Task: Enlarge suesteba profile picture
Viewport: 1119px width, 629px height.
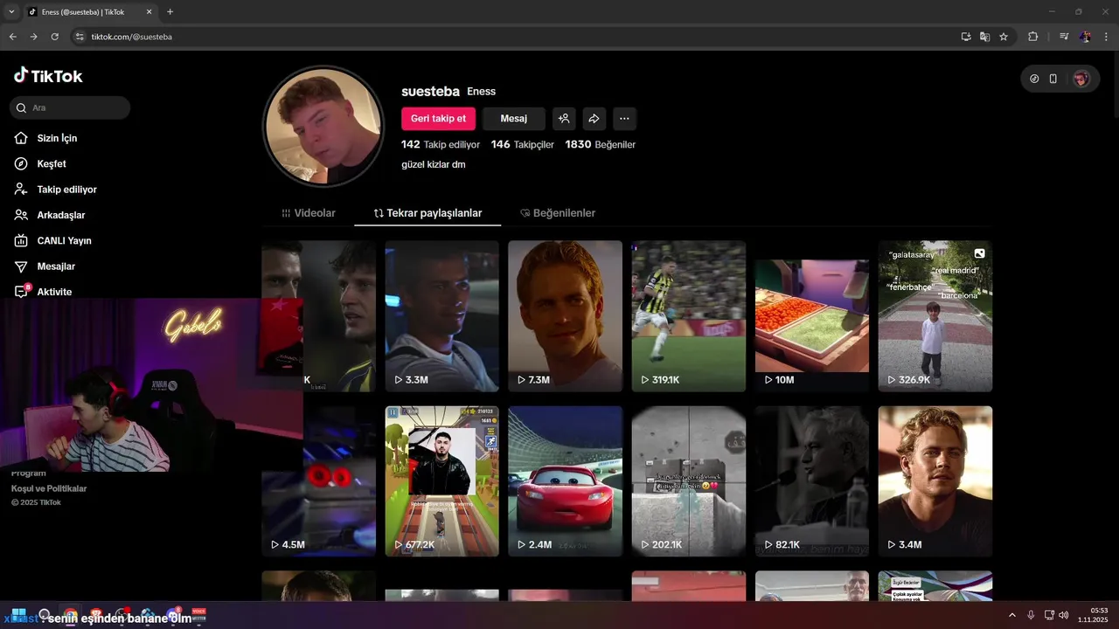Action: click(x=323, y=126)
